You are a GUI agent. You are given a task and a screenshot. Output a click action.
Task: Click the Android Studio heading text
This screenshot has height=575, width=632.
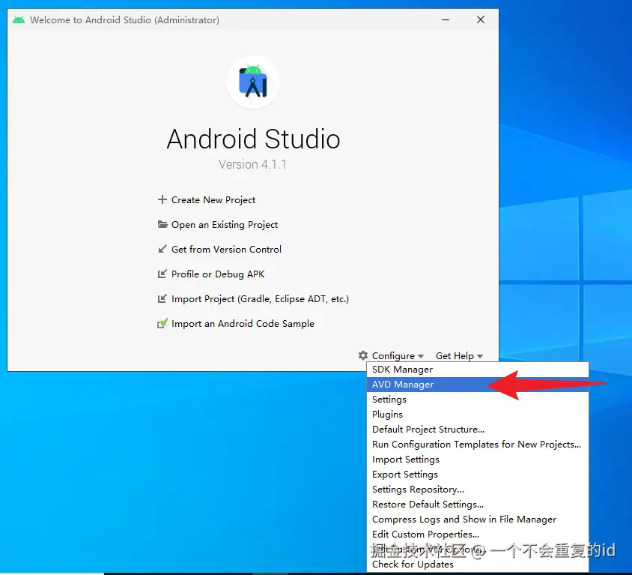click(253, 139)
